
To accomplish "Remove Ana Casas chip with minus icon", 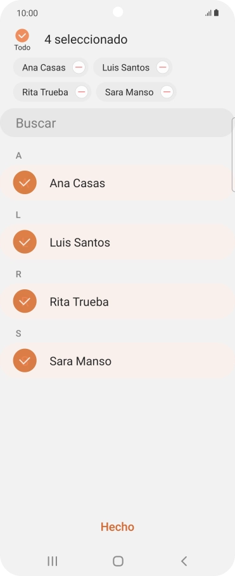I will (79, 68).
